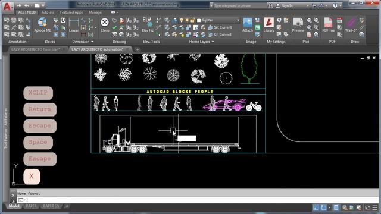Open the Library tool
Screen dimensions: 381x214
(x=268, y=25)
